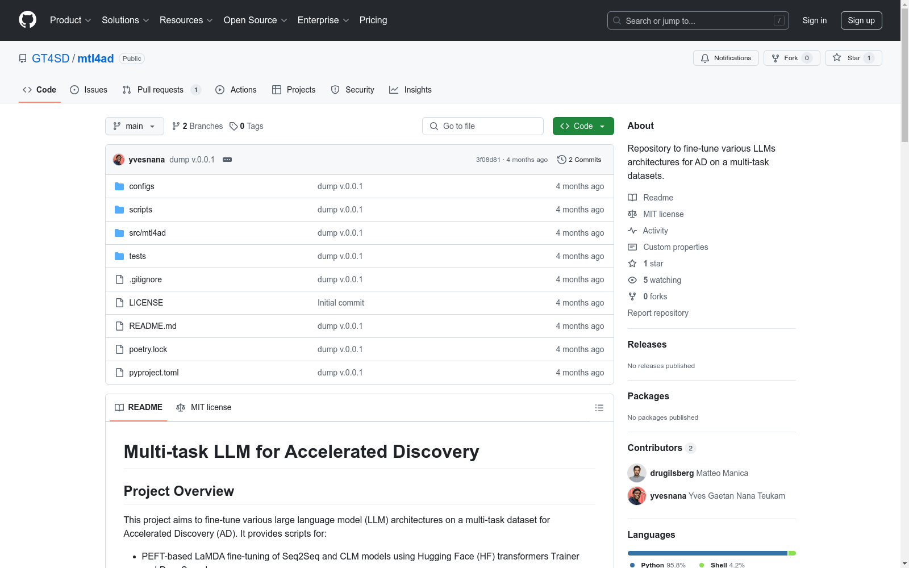Click the eye icon beside 5 watching

pyautogui.click(x=632, y=280)
